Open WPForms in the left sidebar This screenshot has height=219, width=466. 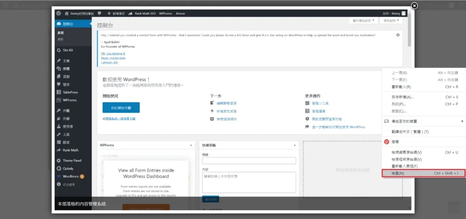(x=73, y=100)
